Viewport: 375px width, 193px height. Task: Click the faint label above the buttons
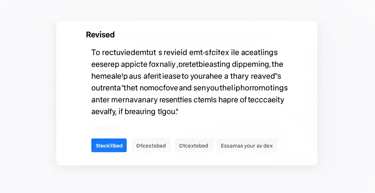coord(105,128)
